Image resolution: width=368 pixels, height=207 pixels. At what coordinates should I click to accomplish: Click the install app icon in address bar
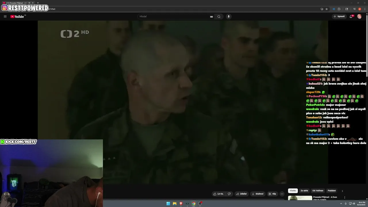point(322,9)
